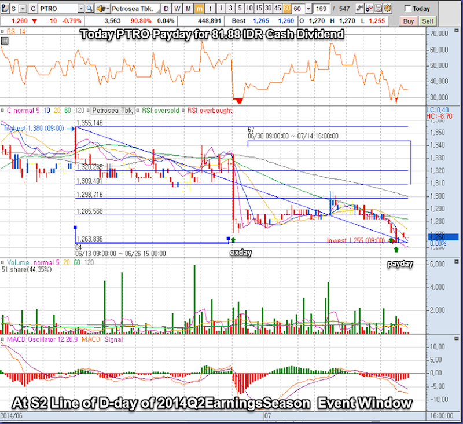Click the chart link icon beside the S field
This screenshot has width=463, height=424.
5,8
